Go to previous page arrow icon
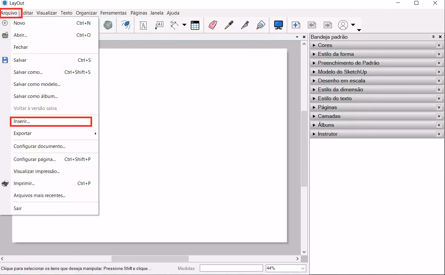The image size is (445, 275). point(312,25)
